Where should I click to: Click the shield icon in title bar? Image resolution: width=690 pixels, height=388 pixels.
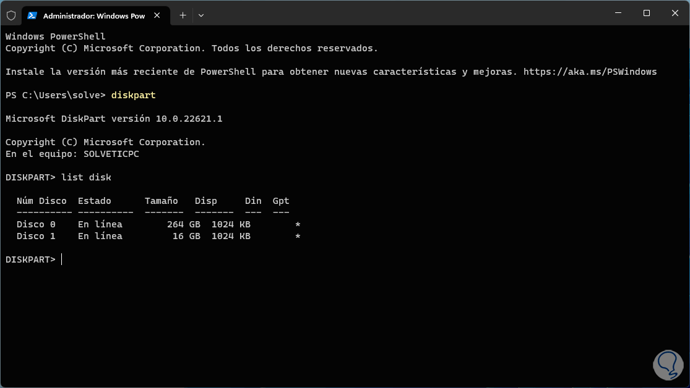tap(11, 15)
